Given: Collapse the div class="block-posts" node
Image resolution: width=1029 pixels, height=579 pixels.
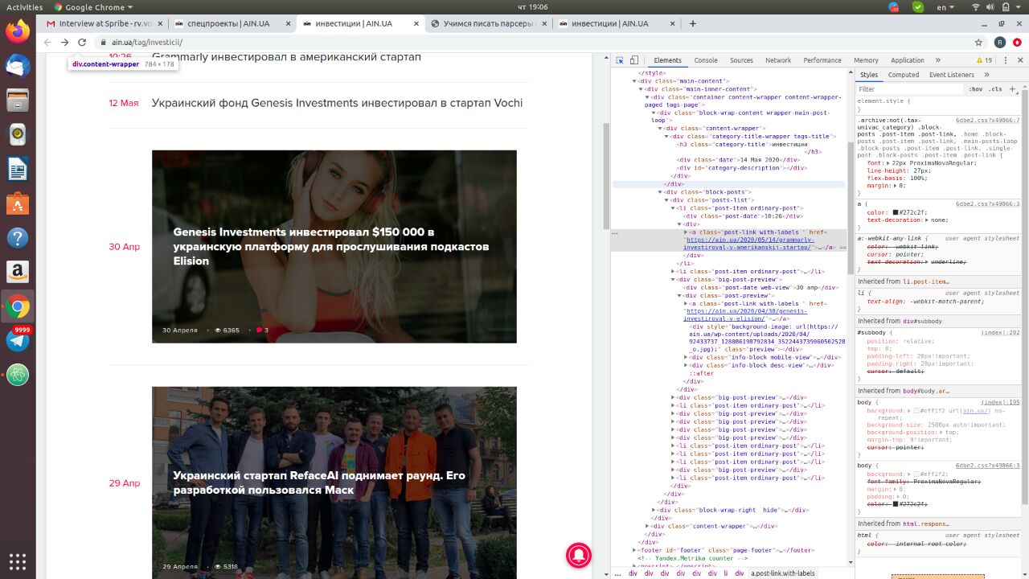Looking at the screenshot, I should 661,192.
